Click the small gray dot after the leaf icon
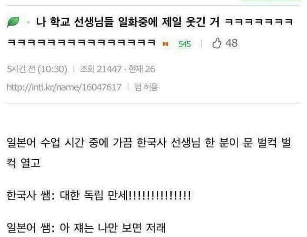This screenshot has width=307, height=237. tap(28, 22)
